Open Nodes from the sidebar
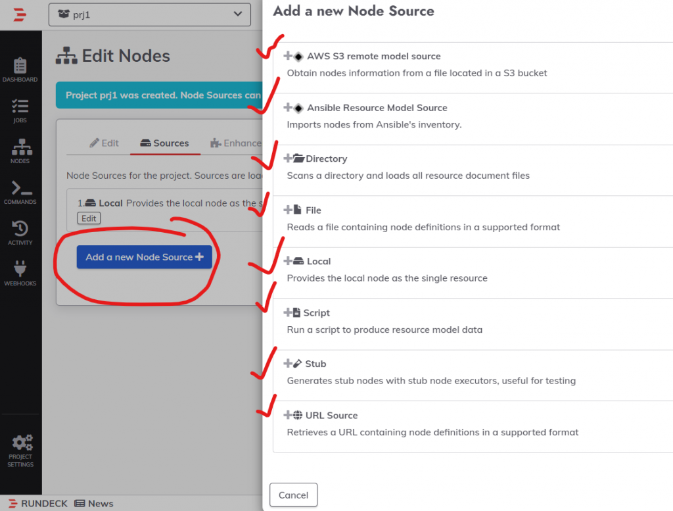Image resolution: width=673 pixels, height=511 pixels. click(20, 151)
